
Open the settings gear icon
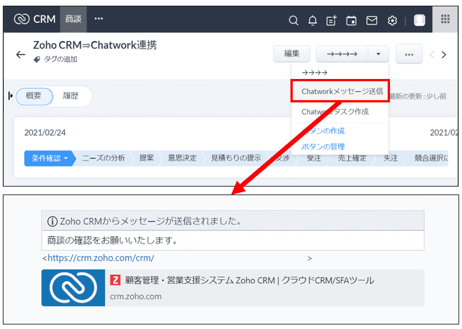[392, 21]
